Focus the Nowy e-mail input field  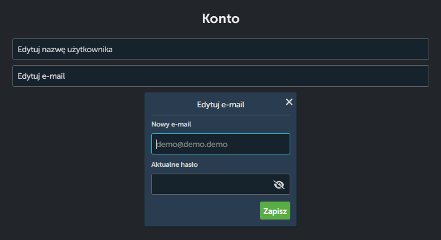point(221,144)
